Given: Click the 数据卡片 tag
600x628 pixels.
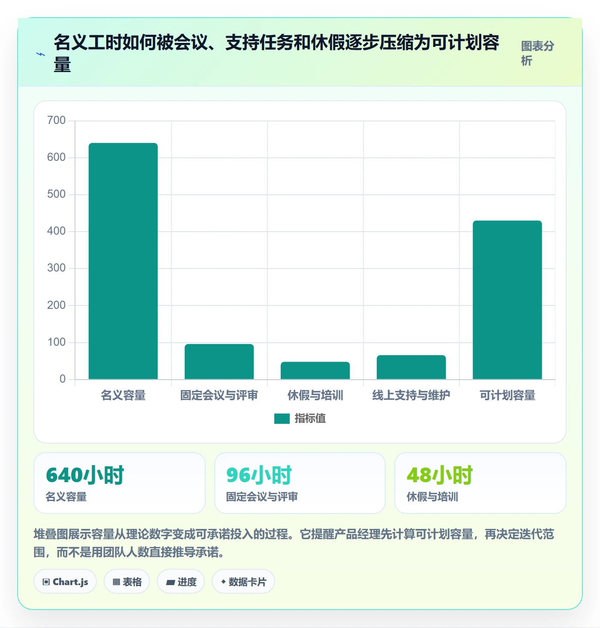Looking at the screenshot, I should (x=243, y=582).
